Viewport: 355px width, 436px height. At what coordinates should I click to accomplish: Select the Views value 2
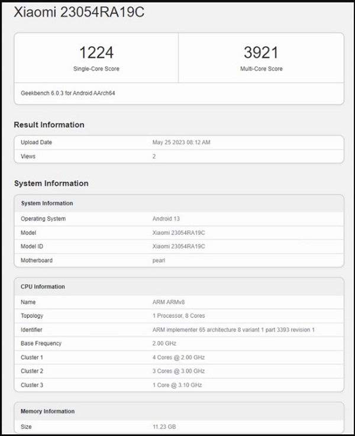click(x=154, y=156)
